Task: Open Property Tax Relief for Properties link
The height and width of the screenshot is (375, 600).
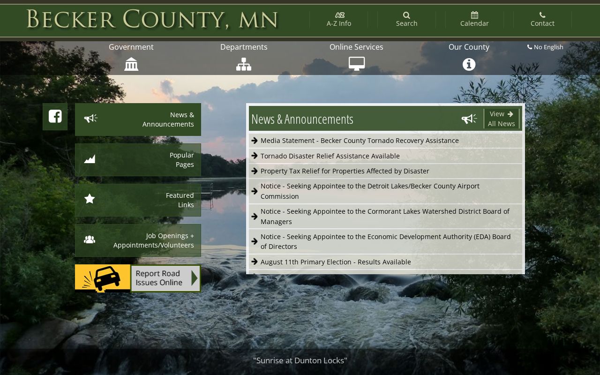Action: [345, 171]
